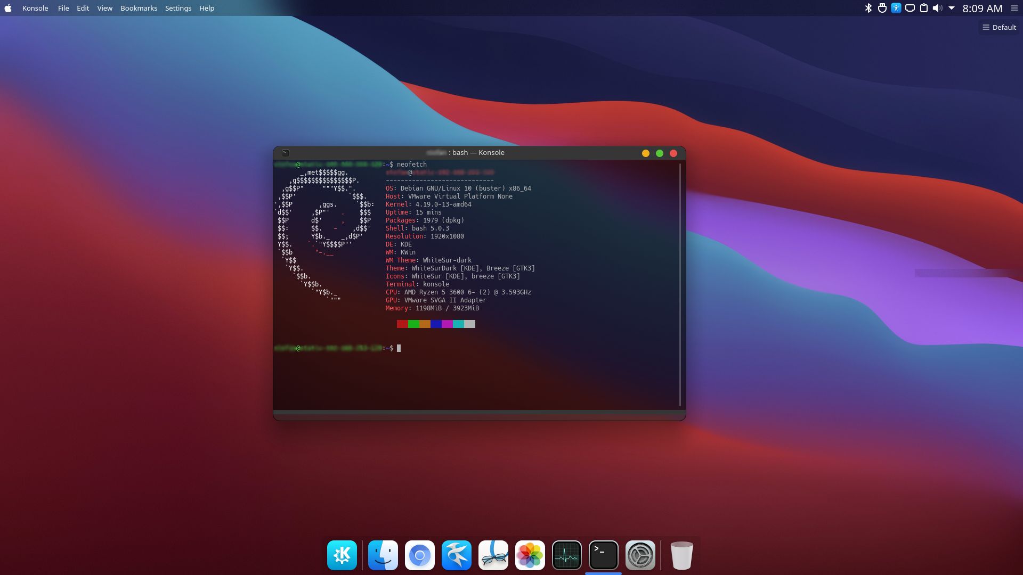Open the Trash in the dock
The image size is (1023, 575).
point(681,555)
